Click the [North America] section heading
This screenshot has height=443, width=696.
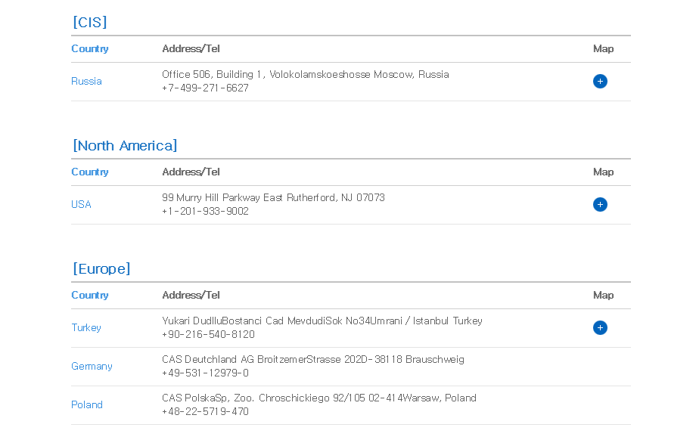[x=125, y=146]
